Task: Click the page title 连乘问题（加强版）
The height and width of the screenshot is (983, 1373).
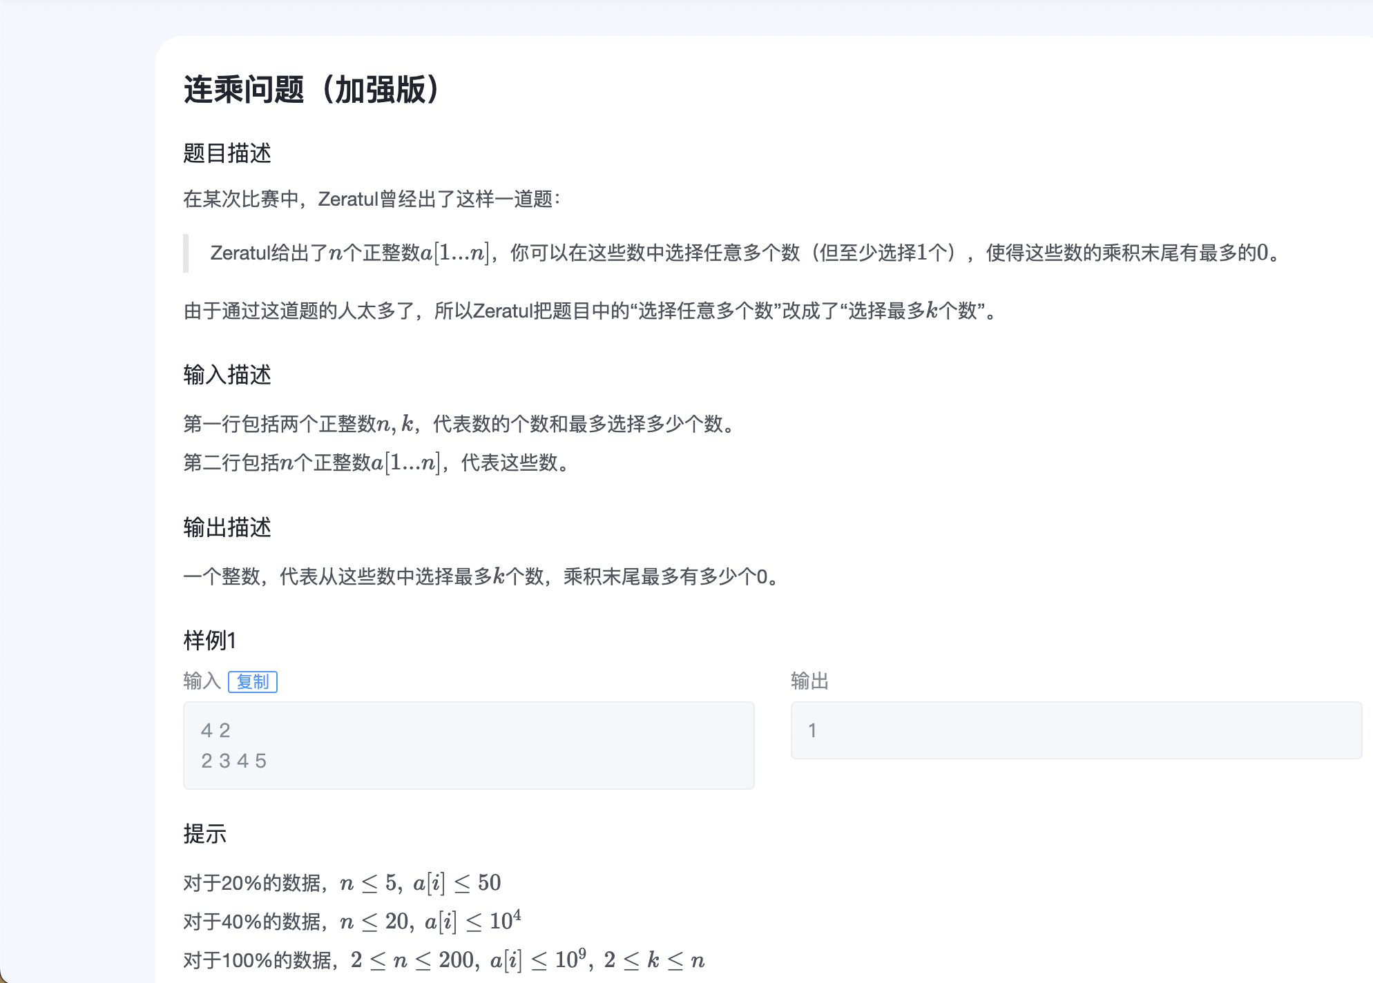Action: pos(312,90)
